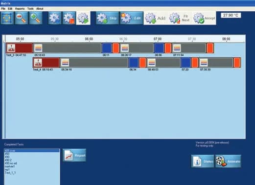
Task: Select Test_4 heating icon at 05:34:16
Action: pos(65,63)
